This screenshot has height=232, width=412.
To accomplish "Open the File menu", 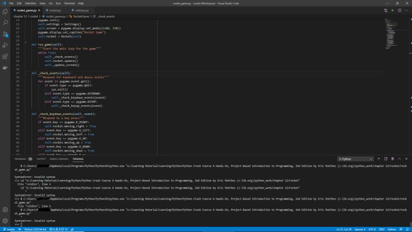I will click(11, 4).
